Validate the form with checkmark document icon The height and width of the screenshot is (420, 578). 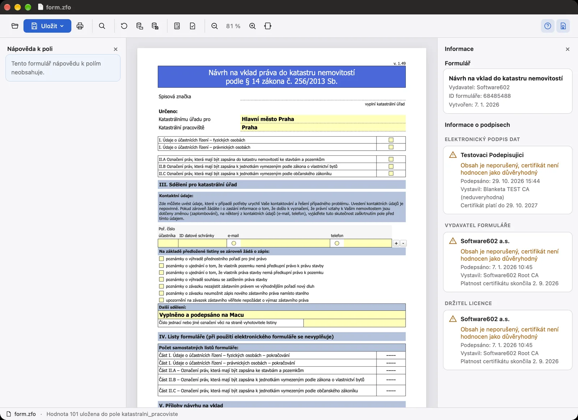193,26
